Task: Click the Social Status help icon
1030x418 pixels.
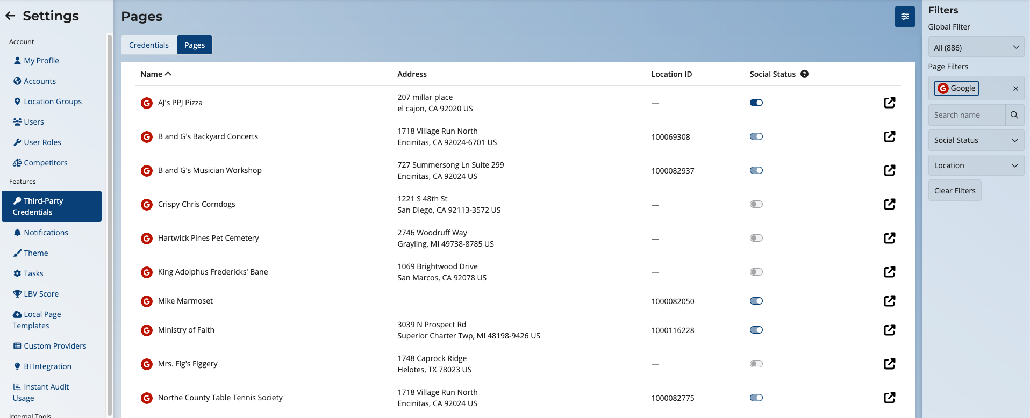Action: (804, 74)
